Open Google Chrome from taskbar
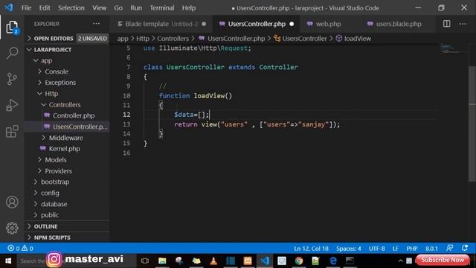This screenshot has width=476, height=268. coord(299,261)
